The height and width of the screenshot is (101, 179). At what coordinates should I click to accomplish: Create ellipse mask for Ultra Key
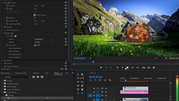point(8,36)
